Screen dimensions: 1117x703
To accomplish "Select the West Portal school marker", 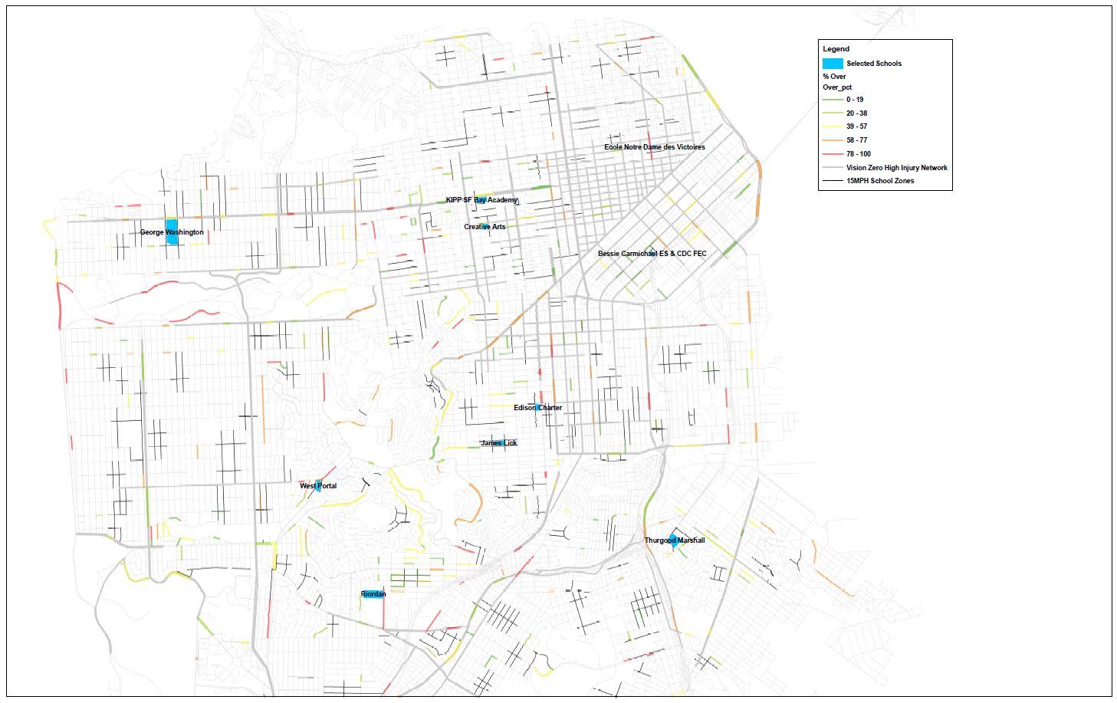I will [317, 485].
